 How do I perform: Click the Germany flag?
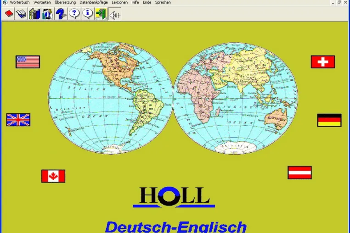click(329, 120)
